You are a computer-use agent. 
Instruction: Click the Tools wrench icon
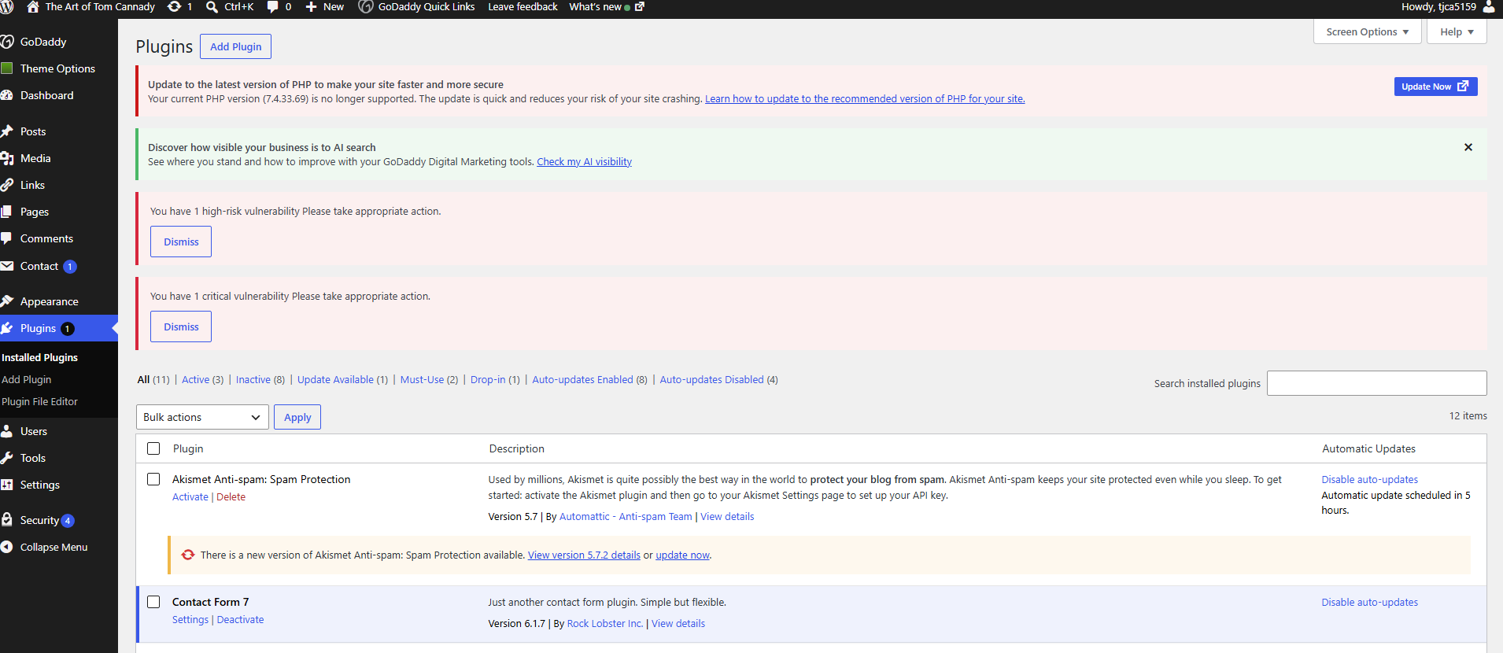tap(7, 458)
